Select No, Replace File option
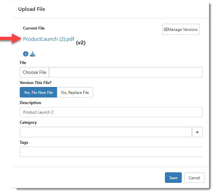 coord(75,93)
